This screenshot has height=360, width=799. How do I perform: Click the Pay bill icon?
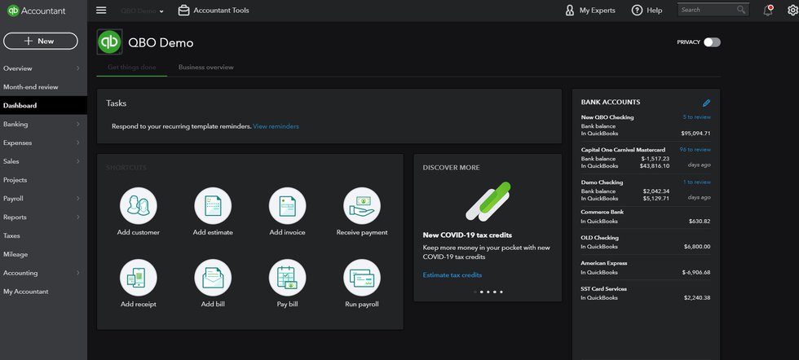[287, 278]
